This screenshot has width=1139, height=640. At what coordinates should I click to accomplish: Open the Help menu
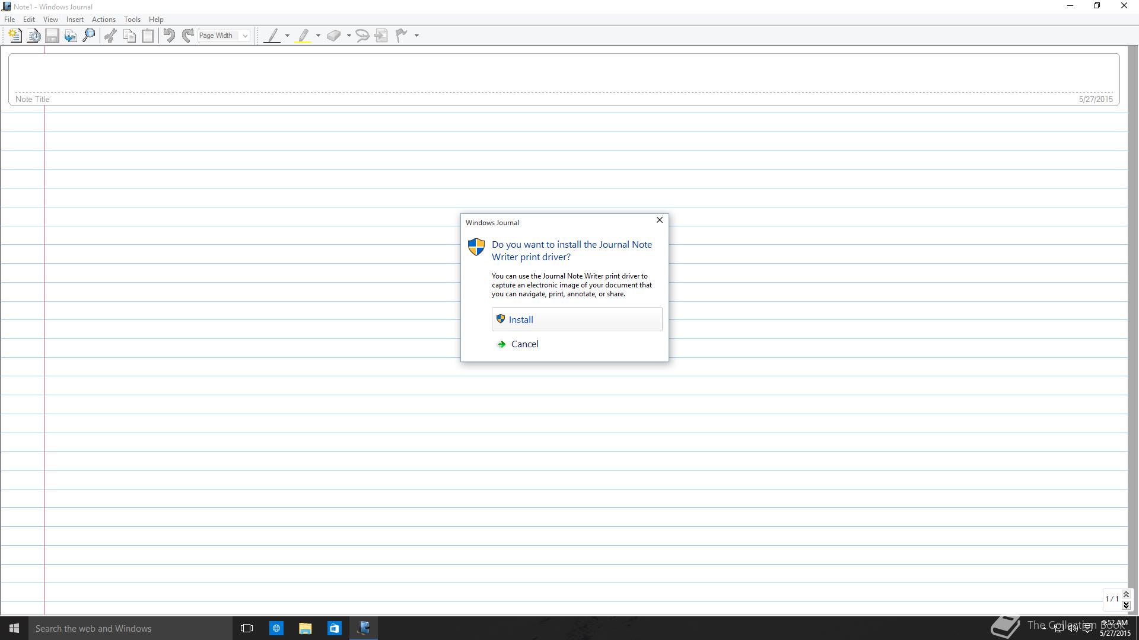click(156, 20)
